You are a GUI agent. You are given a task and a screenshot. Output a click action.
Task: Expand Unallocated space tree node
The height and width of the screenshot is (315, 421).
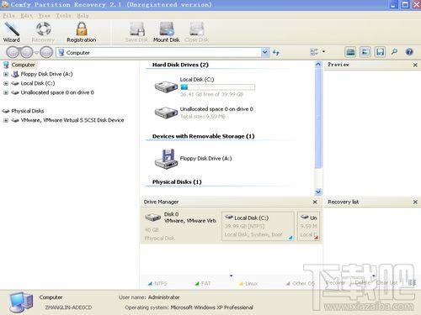6,92
